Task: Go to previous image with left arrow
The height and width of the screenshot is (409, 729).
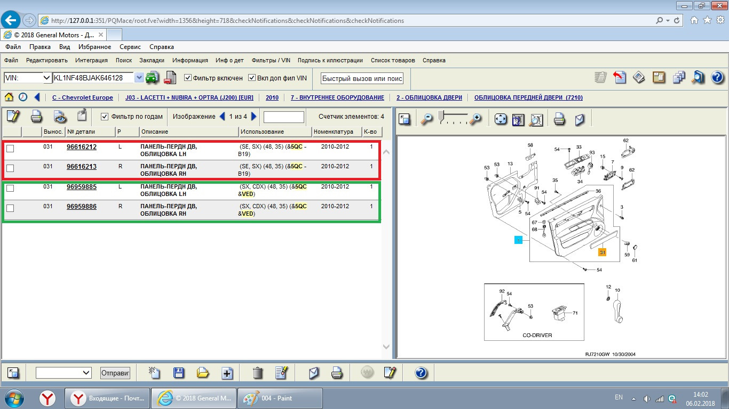Action: 223,117
